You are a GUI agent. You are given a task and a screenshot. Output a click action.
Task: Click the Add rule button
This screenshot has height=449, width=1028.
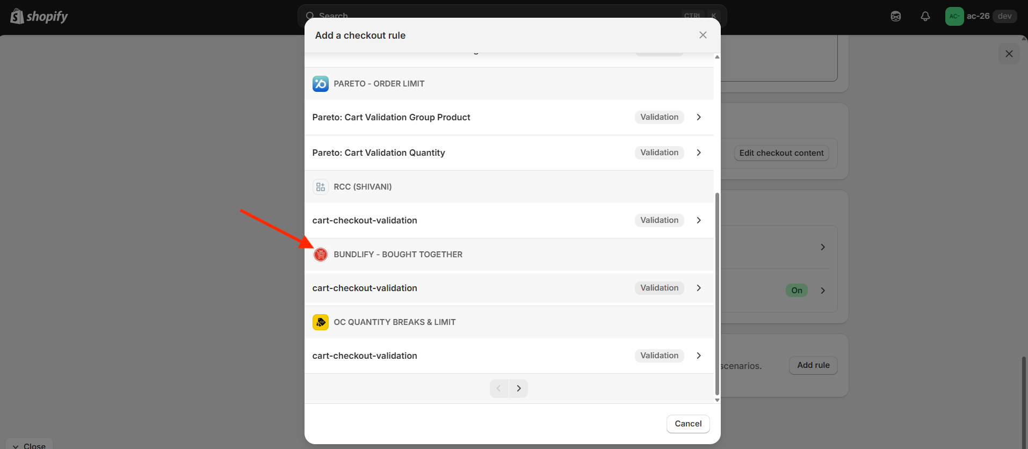(813, 365)
